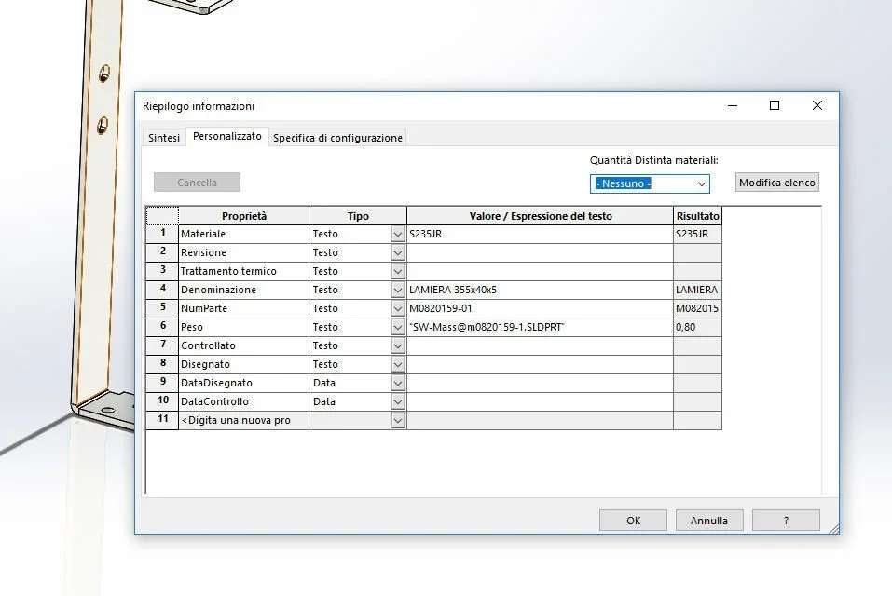Expand Tipo dropdown for Disegnato row
Screen dimensions: 892x596
tap(398, 364)
